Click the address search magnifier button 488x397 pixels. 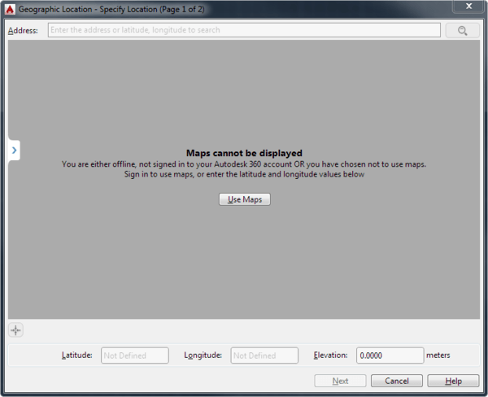pyautogui.click(x=462, y=30)
